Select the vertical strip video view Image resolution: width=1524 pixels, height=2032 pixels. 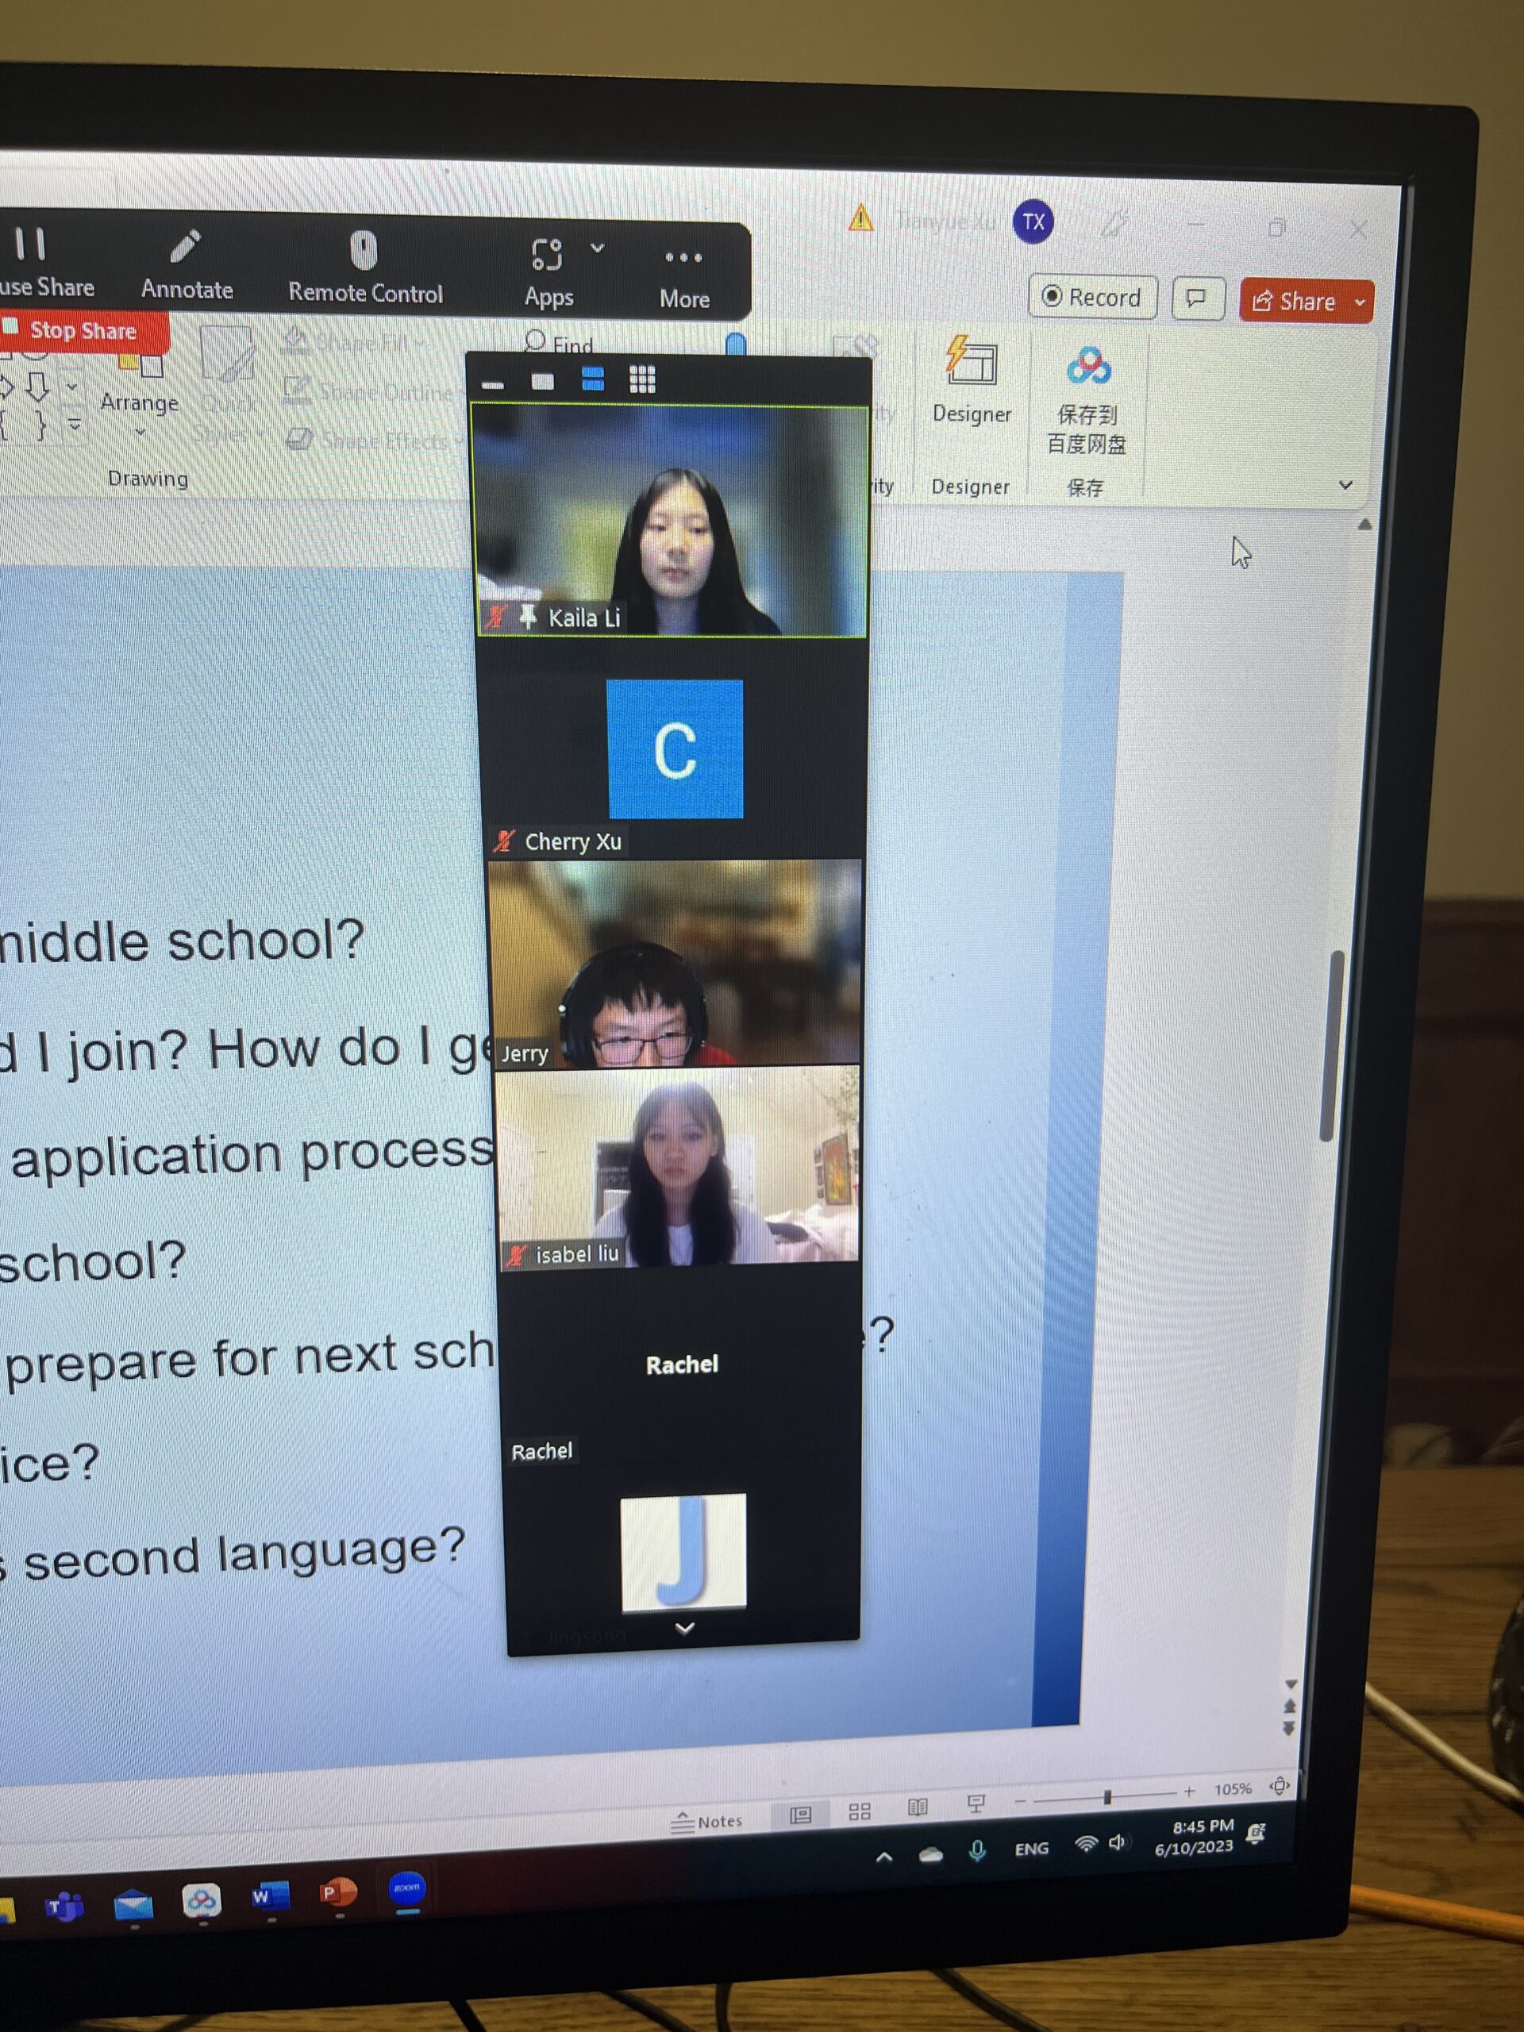592,379
